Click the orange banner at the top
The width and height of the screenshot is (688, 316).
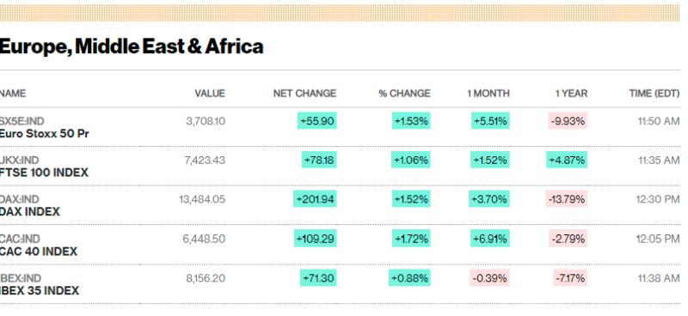click(340, 13)
